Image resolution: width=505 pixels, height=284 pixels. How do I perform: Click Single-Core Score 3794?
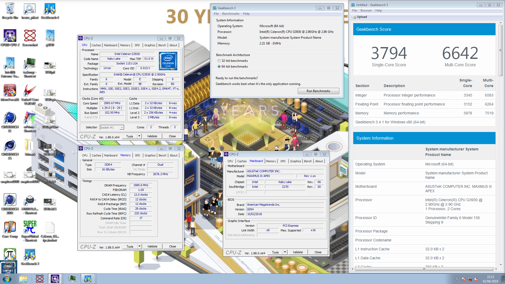[x=389, y=53]
